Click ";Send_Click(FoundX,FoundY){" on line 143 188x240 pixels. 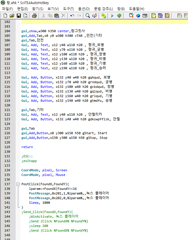click(x=47, y=212)
